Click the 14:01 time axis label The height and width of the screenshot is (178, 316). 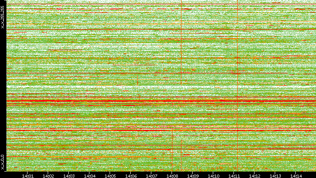[x=28, y=175]
